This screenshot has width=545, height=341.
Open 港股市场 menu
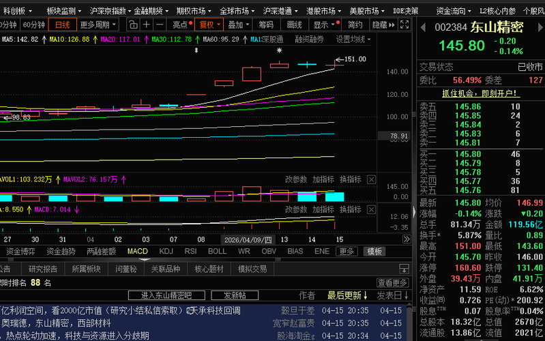click(323, 11)
